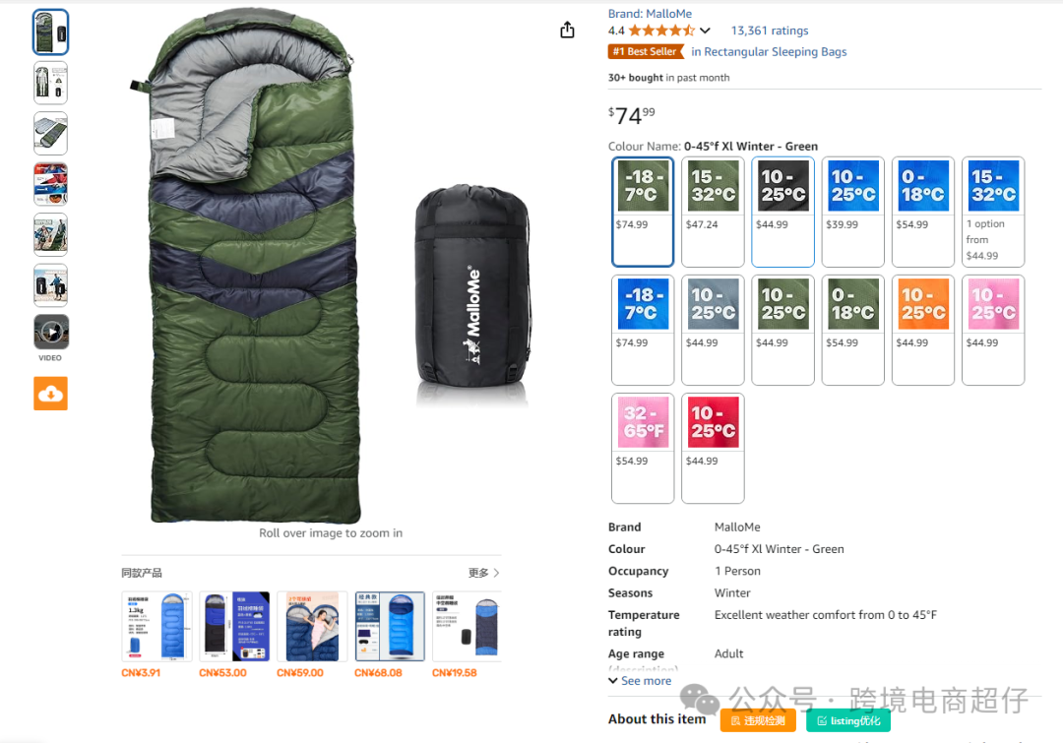The height and width of the screenshot is (743, 1063).
Task: Click the green listing优化 button
Action: click(848, 720)
